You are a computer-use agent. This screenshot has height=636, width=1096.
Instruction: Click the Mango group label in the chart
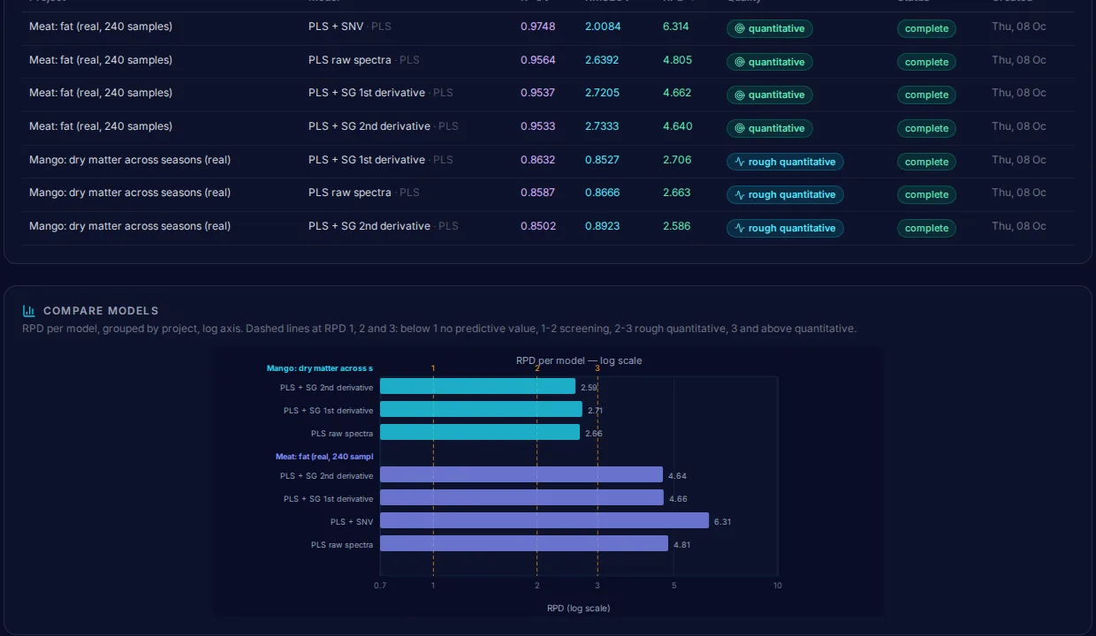click(x=320, y=368)
